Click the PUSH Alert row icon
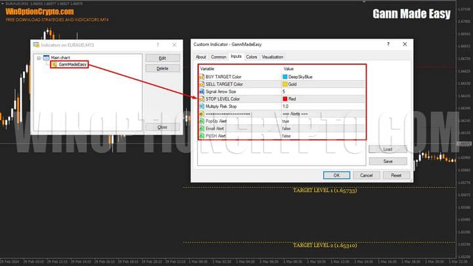473x266 pixels. click(200, 135)
